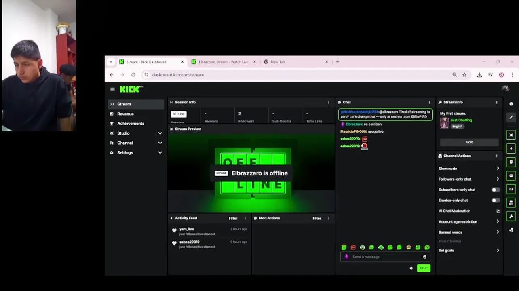The height and width of the screenshot is (291, 519).
Task: Open the Chrome profile avatar icon
Action: click(x=501, y=75)
